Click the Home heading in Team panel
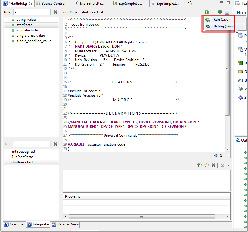Viewport: 248px width, 232px height. [242, 12]
